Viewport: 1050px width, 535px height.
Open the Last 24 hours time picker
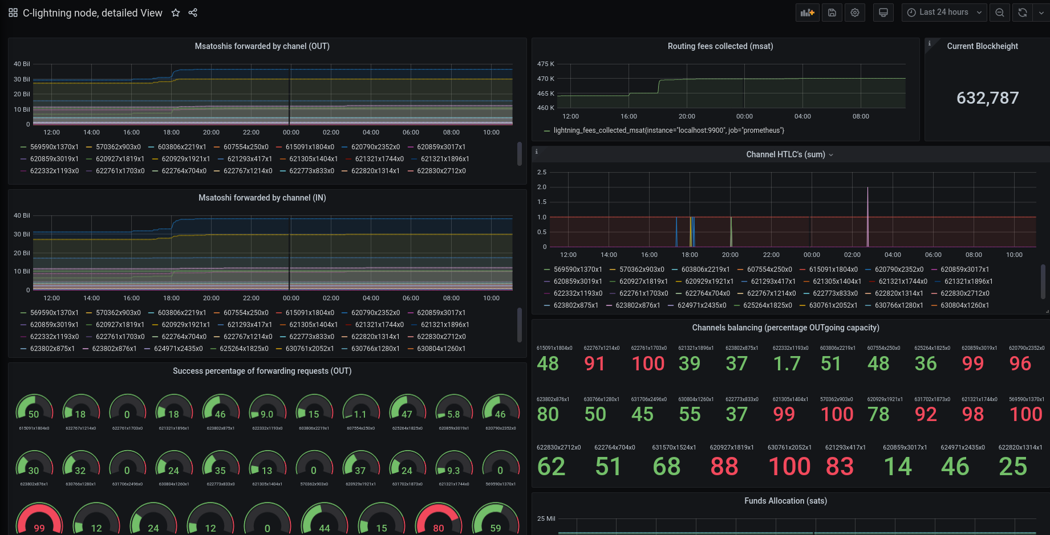point(944,13)
